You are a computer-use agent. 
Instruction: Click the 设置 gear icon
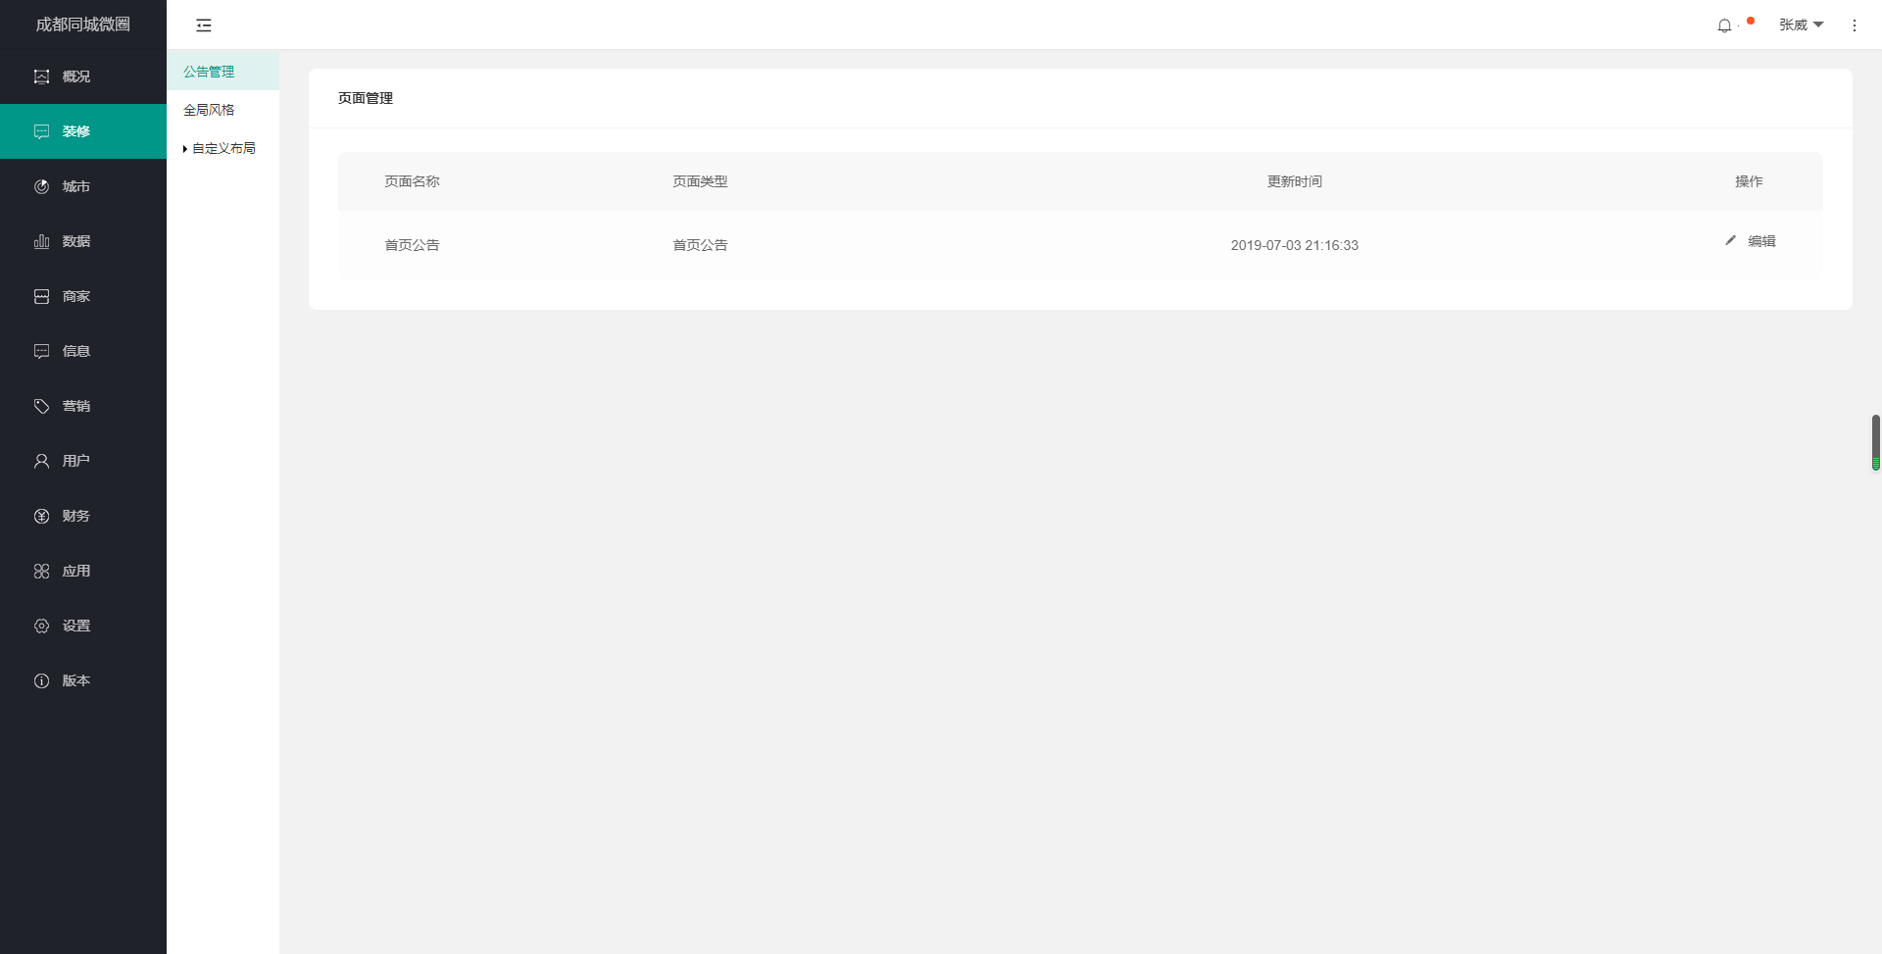41,626
